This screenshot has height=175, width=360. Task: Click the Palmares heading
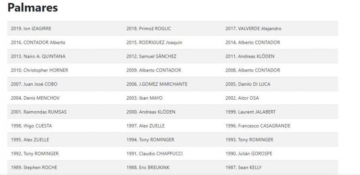click(33, 8)
